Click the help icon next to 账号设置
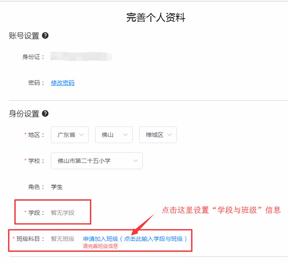The height and width of the screenshot is (263, 288). click(45, 36)
